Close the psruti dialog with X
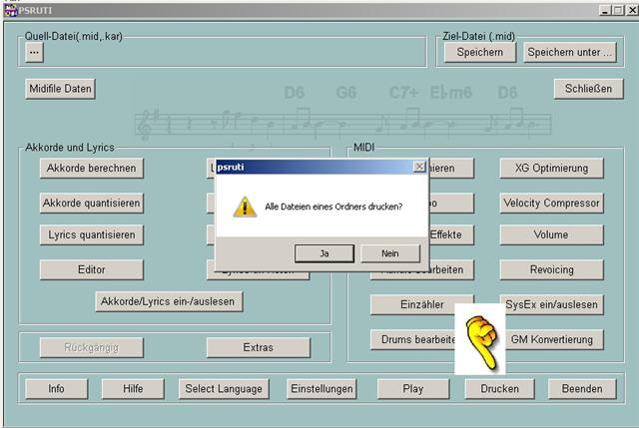 pyautogui.click(x=419, y=168)
